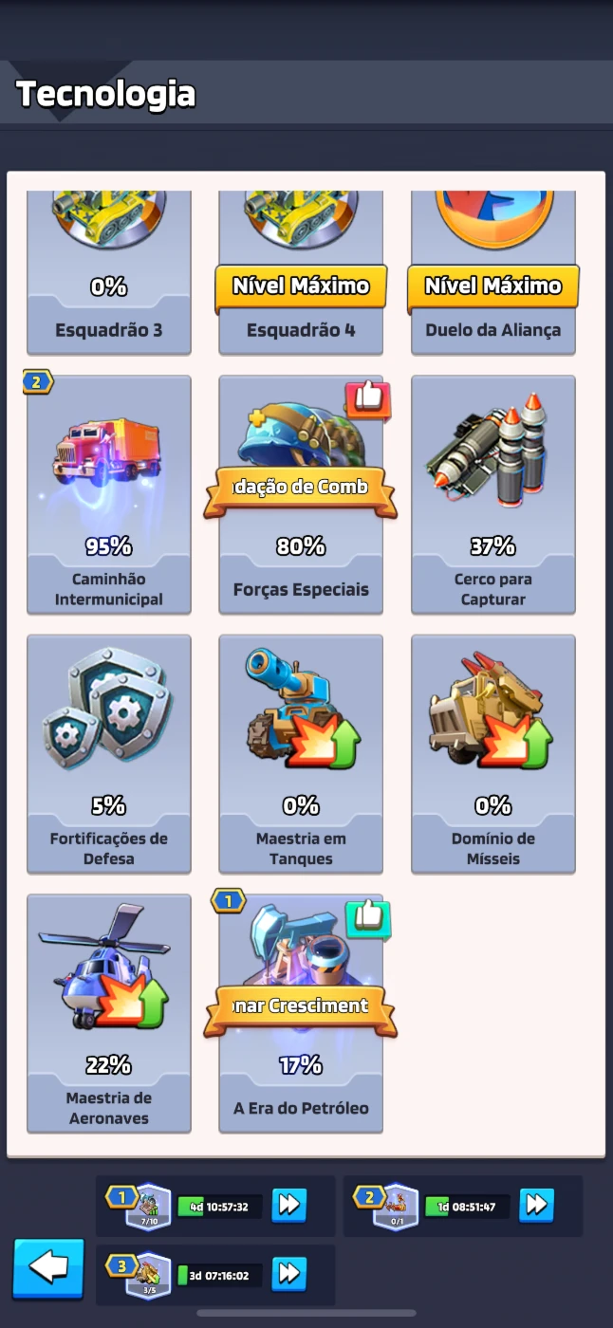The image size is (613, 1328).
Task: Select Duelo da Aliança technology
Action: (x=492, y=272)
